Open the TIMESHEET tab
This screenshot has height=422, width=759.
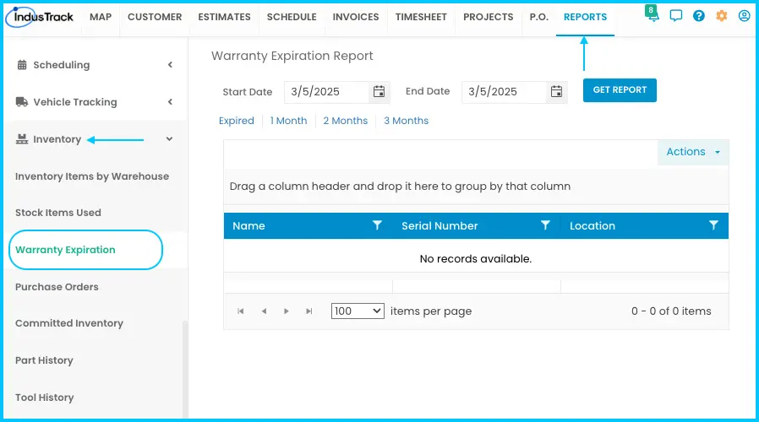(421, 17)
